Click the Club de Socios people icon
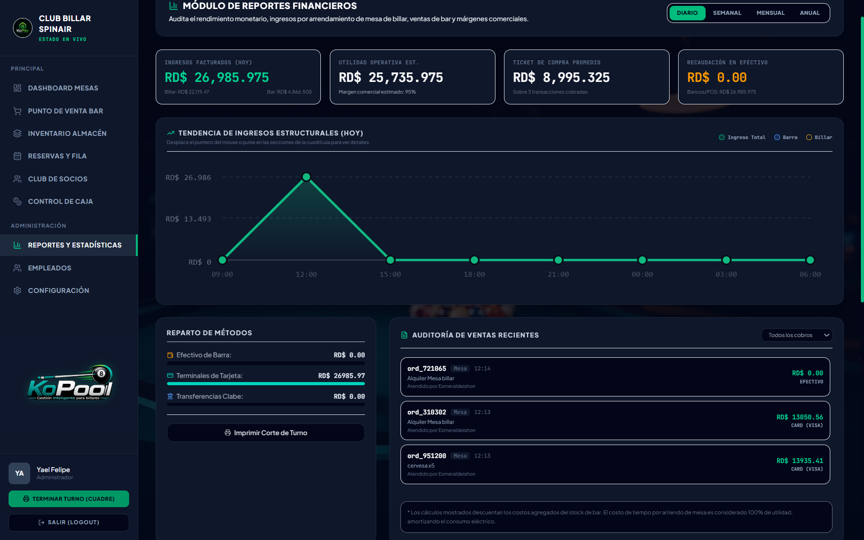Screen dimensions: 864x540 pos(18,179)
